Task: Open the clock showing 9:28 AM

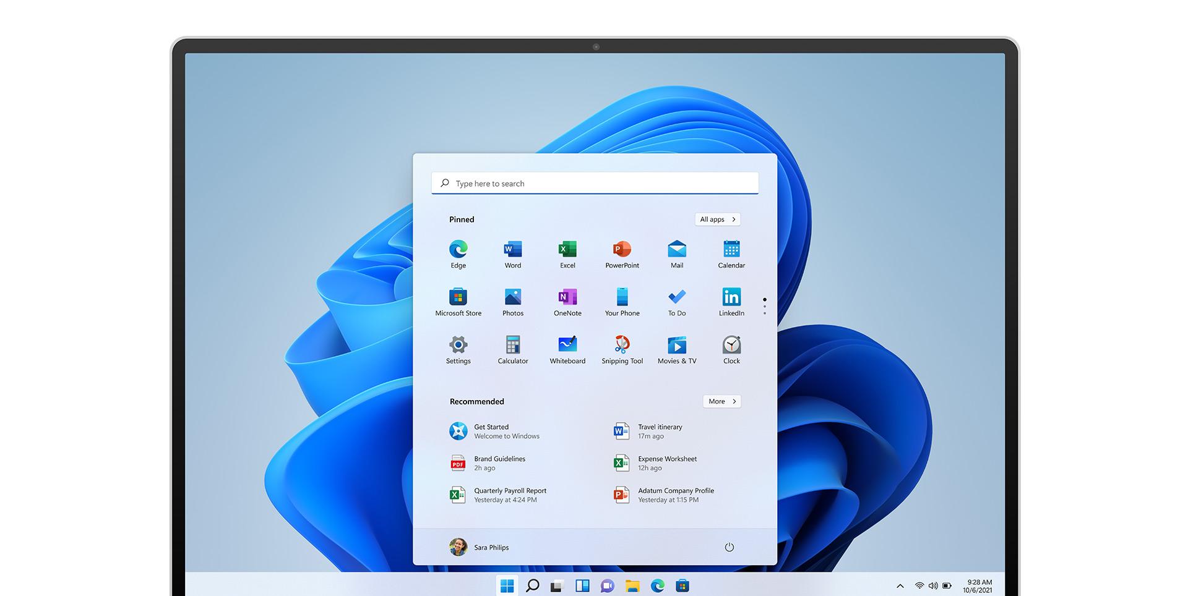Action: click(979, 586)
